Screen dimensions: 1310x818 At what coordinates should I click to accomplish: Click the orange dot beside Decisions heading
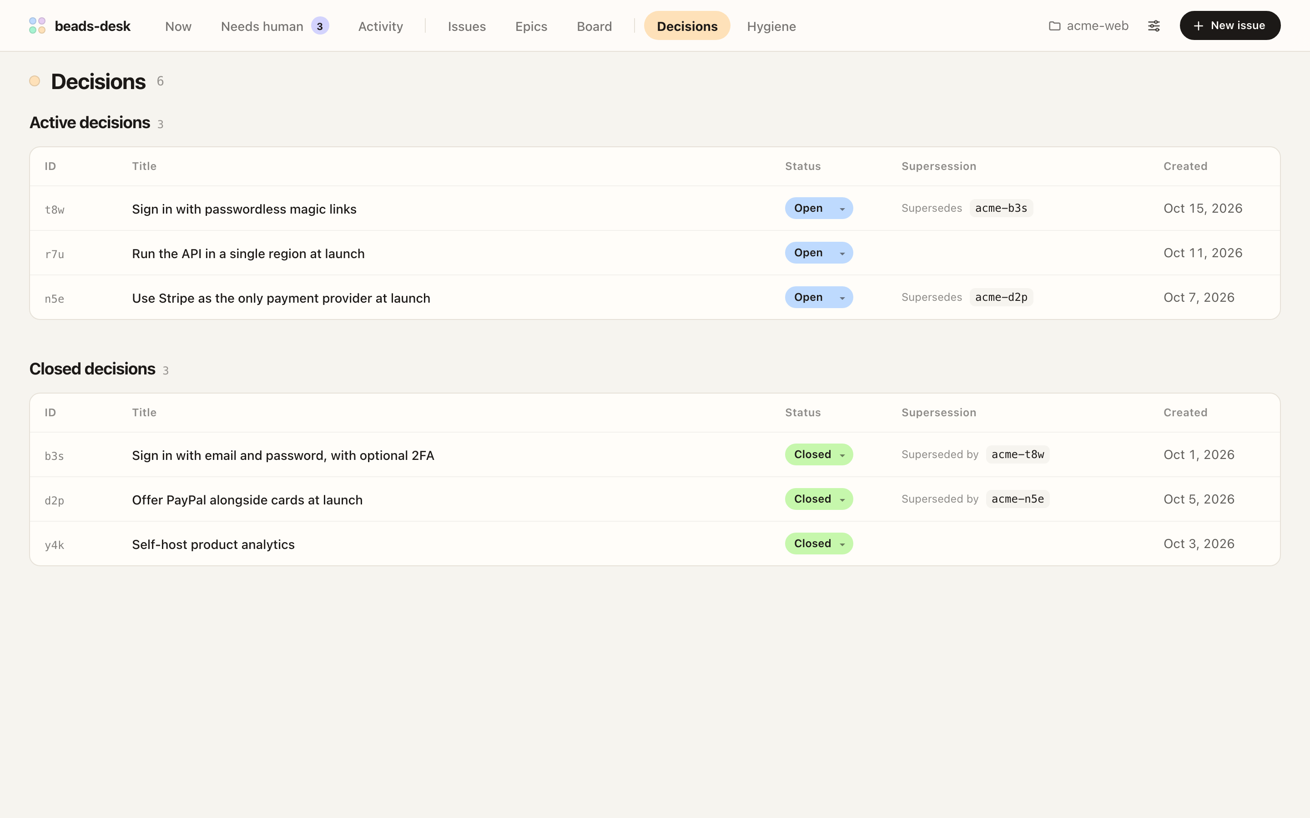tap(35, 81)
